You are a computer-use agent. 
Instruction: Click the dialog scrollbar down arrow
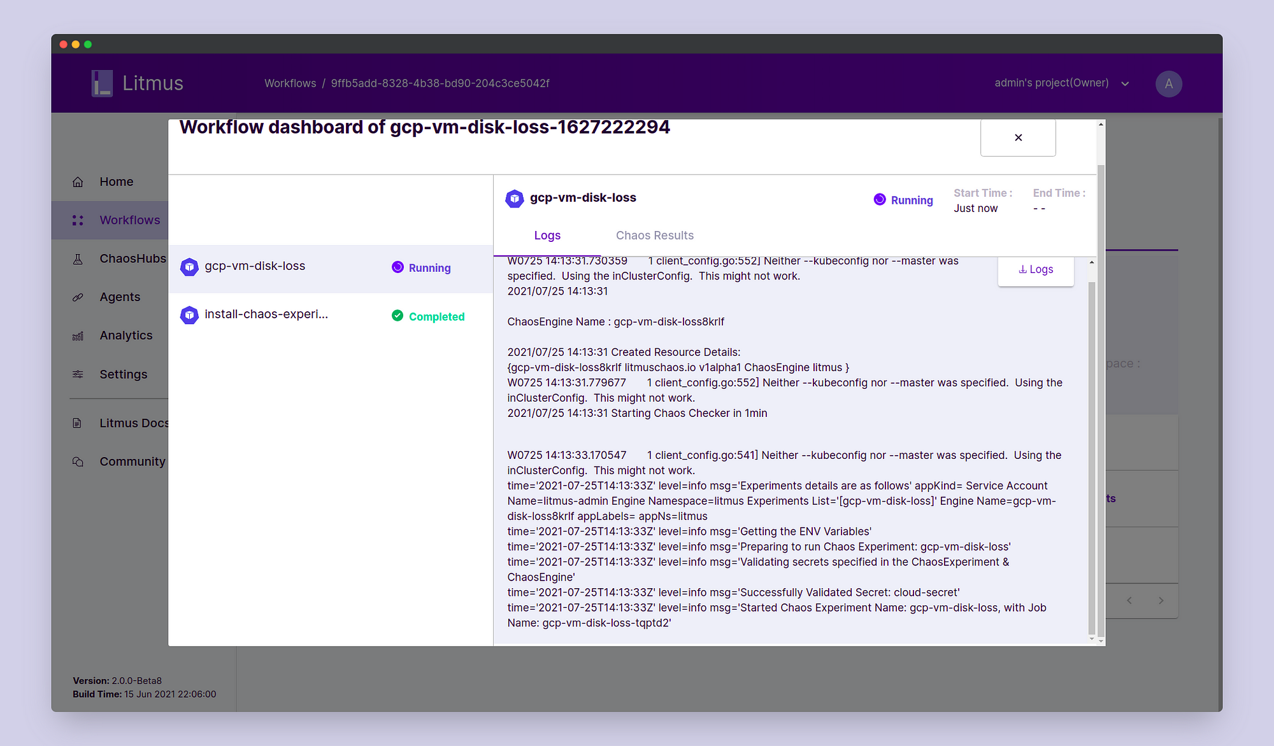point(1101,641)
